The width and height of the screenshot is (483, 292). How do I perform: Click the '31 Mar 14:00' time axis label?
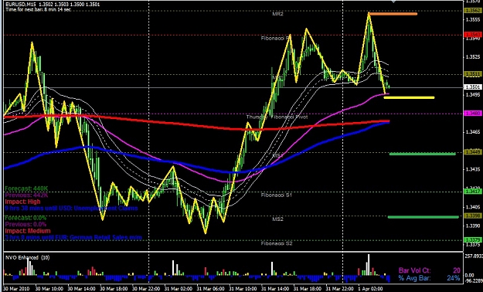click(x=274, y=289)
